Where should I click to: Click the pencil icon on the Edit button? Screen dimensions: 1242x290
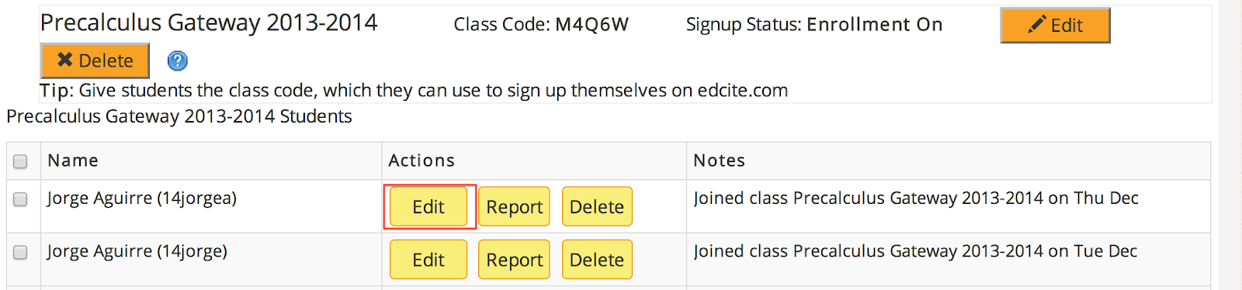click(1037, 25)
